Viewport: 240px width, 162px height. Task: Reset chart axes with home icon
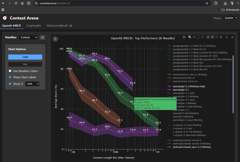(221, 37)
